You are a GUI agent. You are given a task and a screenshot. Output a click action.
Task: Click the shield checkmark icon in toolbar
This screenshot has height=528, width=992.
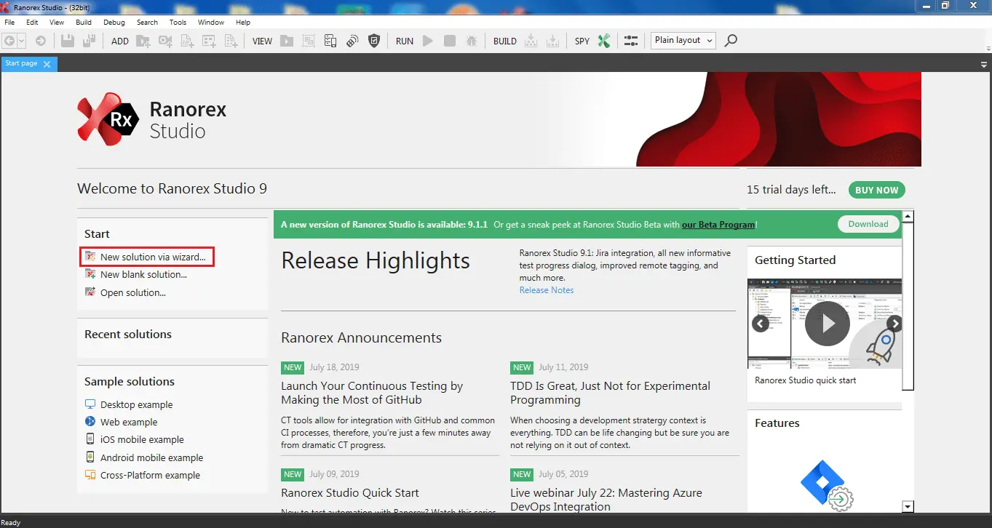coord(374,41)
